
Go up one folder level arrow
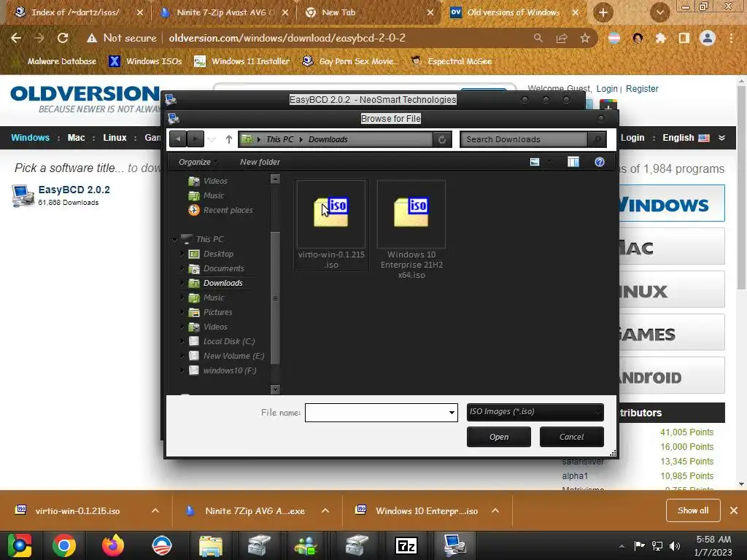228,139
